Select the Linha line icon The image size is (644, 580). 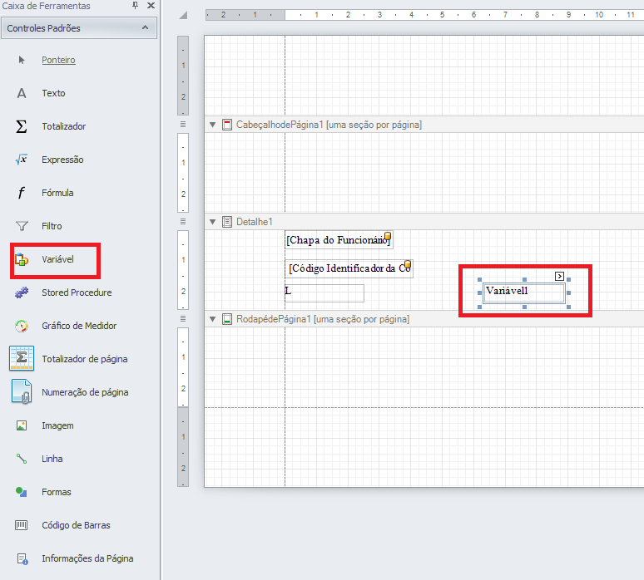(22, 459)
